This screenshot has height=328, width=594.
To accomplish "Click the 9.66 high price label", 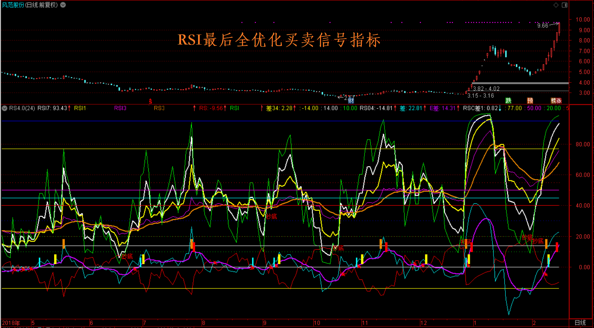I will [542, 26].
